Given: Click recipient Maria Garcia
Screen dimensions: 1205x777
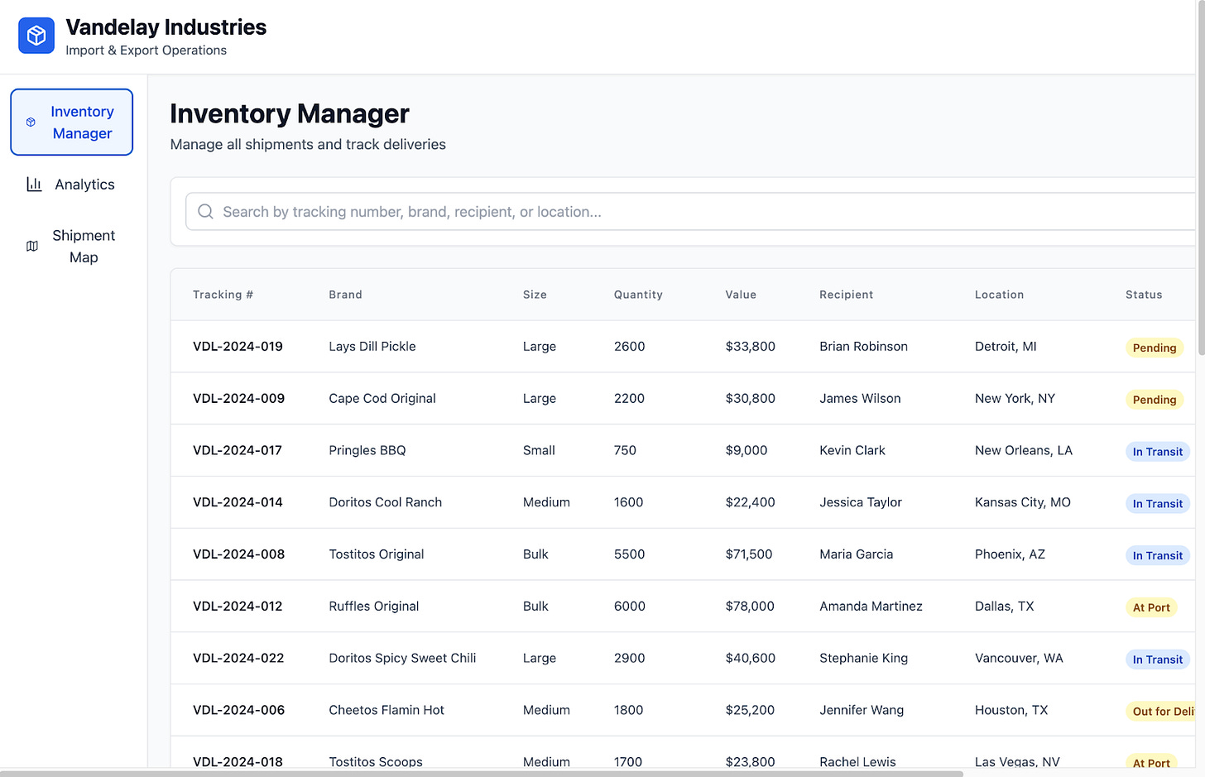Looking at the screenshot, I should click(x=857, y=554).
